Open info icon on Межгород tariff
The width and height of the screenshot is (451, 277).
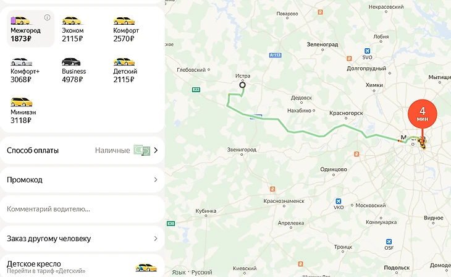pos(48,17)
